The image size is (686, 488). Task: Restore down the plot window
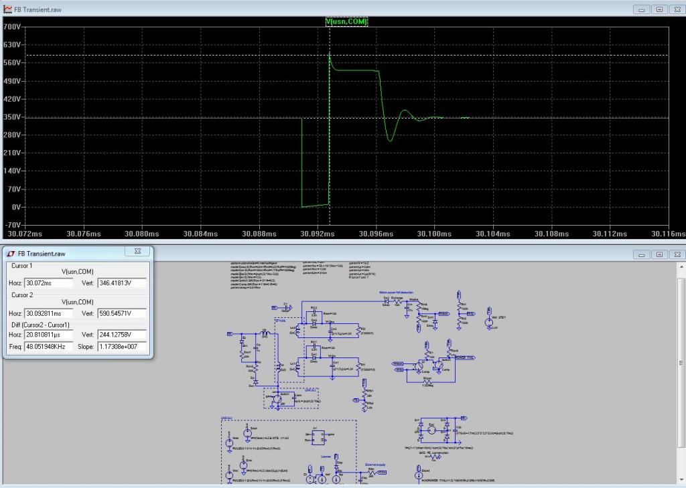(659, 9)
